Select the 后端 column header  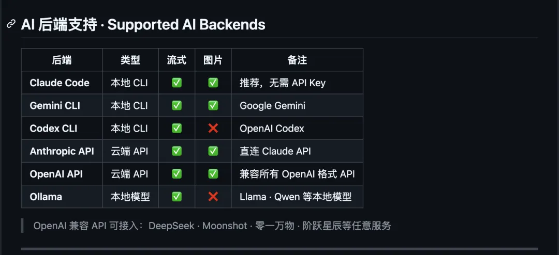tap(62, 60)
